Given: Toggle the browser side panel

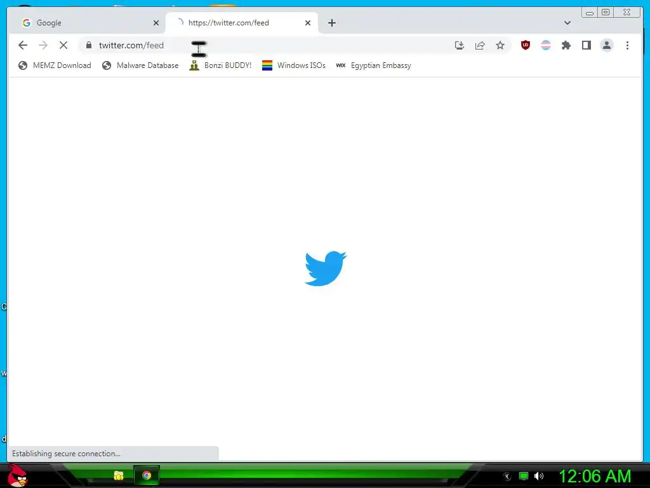Looking at the screenshot, I should 586,45.
